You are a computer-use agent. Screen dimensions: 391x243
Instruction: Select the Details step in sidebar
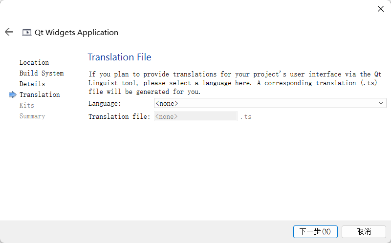pyautogui.click(x=32, y=84)
